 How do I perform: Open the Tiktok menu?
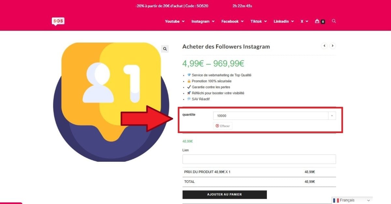tap(258, 21)
